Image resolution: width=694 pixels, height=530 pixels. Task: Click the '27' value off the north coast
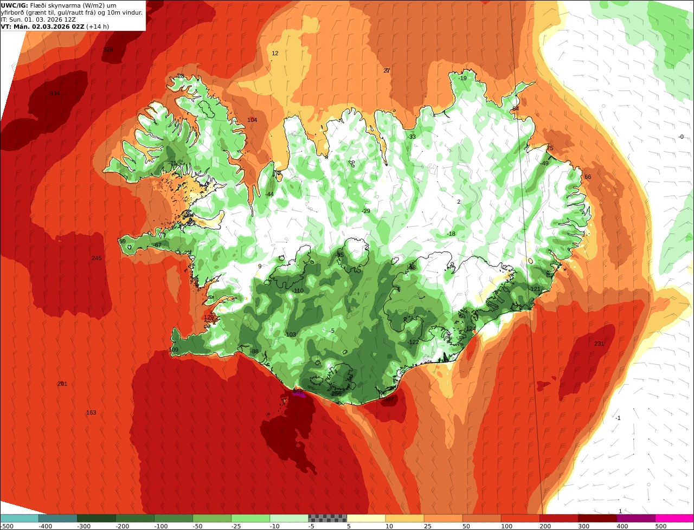pyautogui.click(x=387, y=71)
